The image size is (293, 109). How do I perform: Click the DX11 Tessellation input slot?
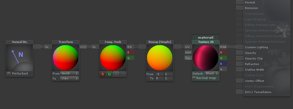pyautogui.click(x=240, y=91)
